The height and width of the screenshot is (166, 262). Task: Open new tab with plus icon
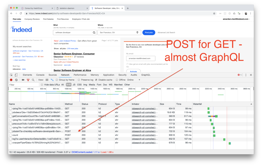pyautogui.click(x=128, y=8)
